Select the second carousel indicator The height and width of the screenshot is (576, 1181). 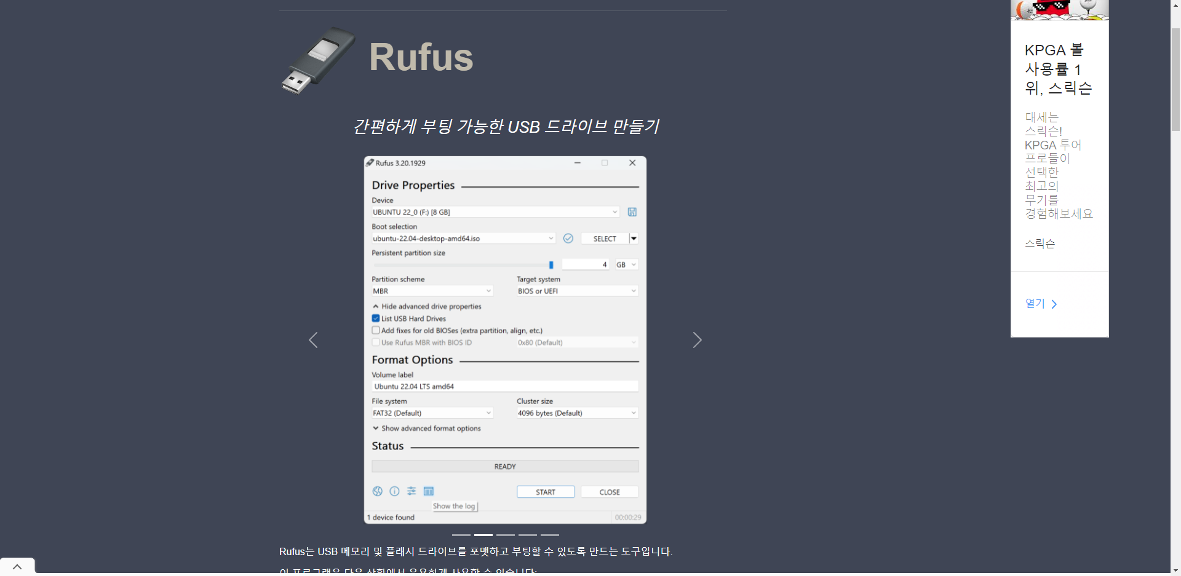(x=483, y=535)
